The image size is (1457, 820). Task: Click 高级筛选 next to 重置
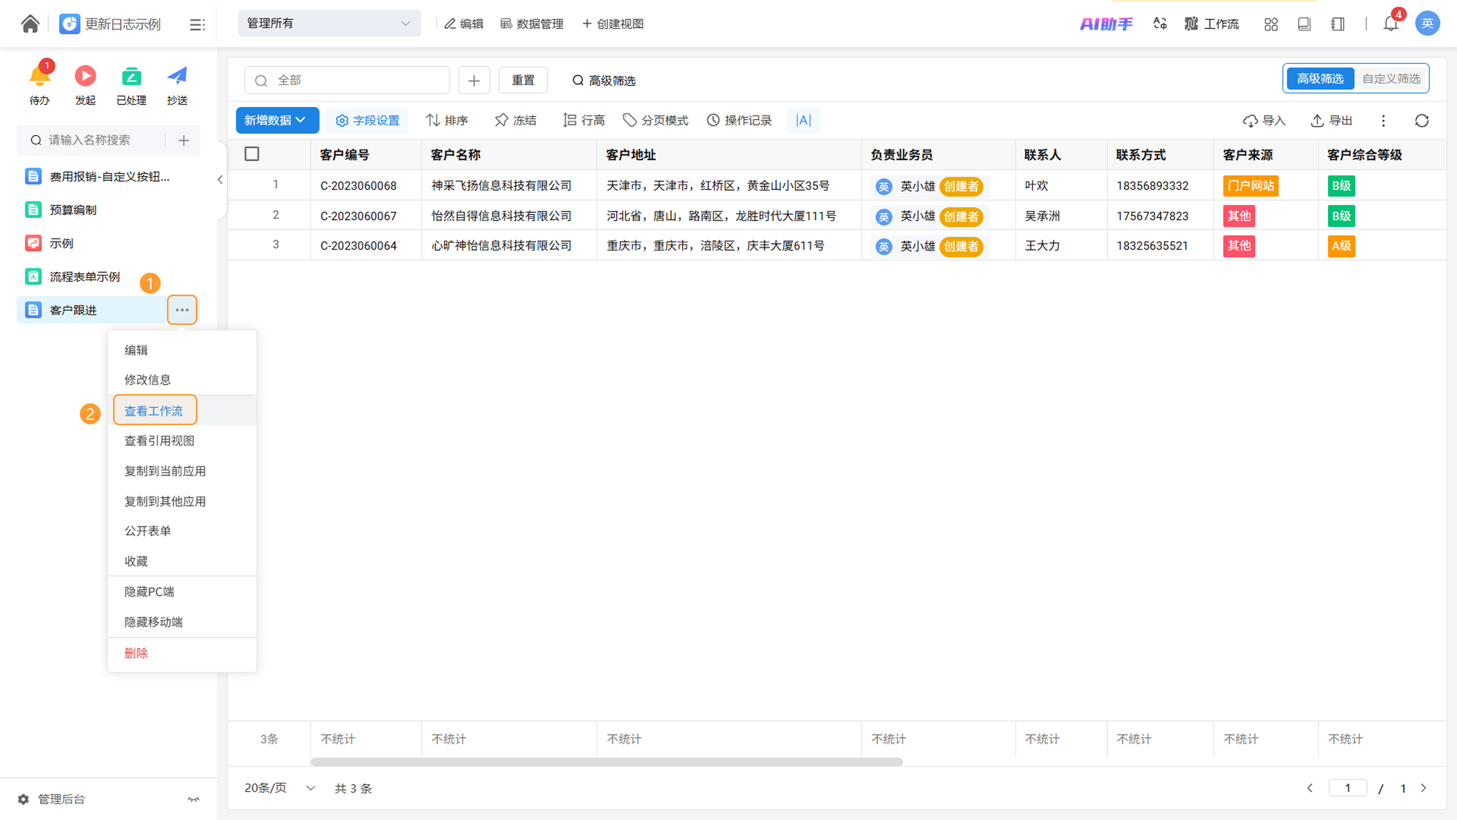pyautogui.click(x=604, y=81)
